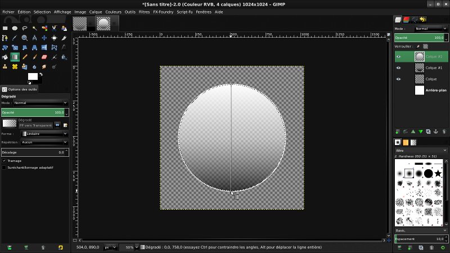Click the white foreground color swatch
450x253 pixels.
[x=33, y=76]
